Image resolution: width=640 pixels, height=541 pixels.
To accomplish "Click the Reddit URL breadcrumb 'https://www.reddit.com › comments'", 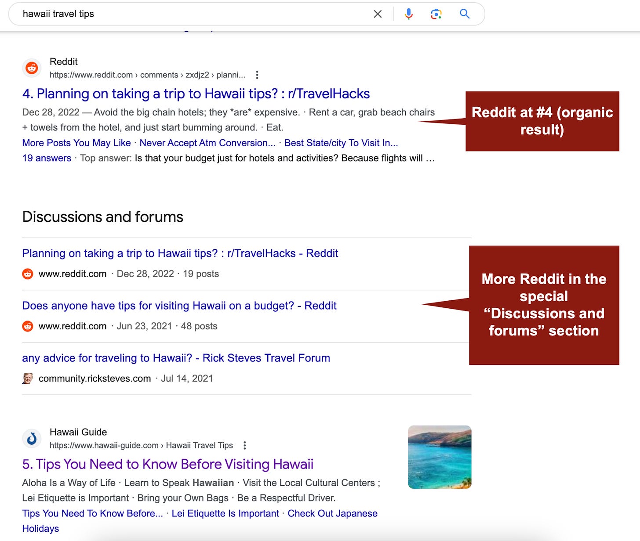I will point(114,75).
